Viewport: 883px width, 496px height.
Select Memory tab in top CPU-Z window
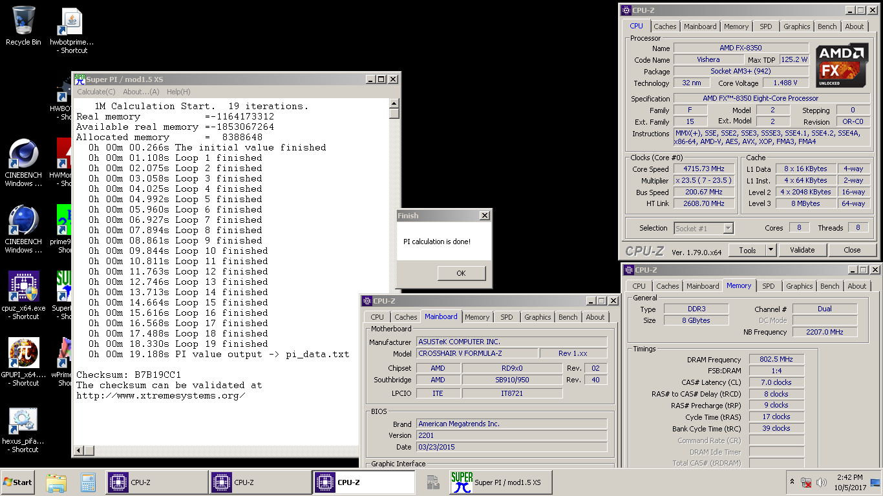[736, 26]
